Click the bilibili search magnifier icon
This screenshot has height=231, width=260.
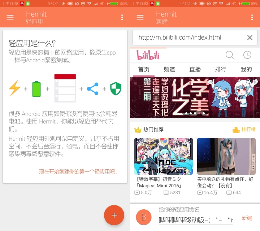230,55
